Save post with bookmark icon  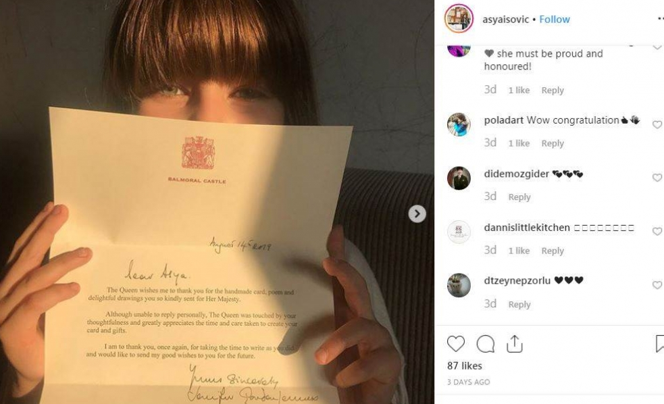tap(660, 343)
